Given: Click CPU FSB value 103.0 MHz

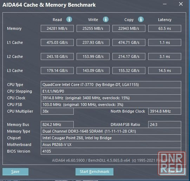Looking at the screenshot, I should pyautogui.click(x=111, y=105).
